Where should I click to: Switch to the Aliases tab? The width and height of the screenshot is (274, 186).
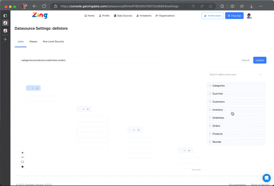pyautogui.click(x=33, y=41)
